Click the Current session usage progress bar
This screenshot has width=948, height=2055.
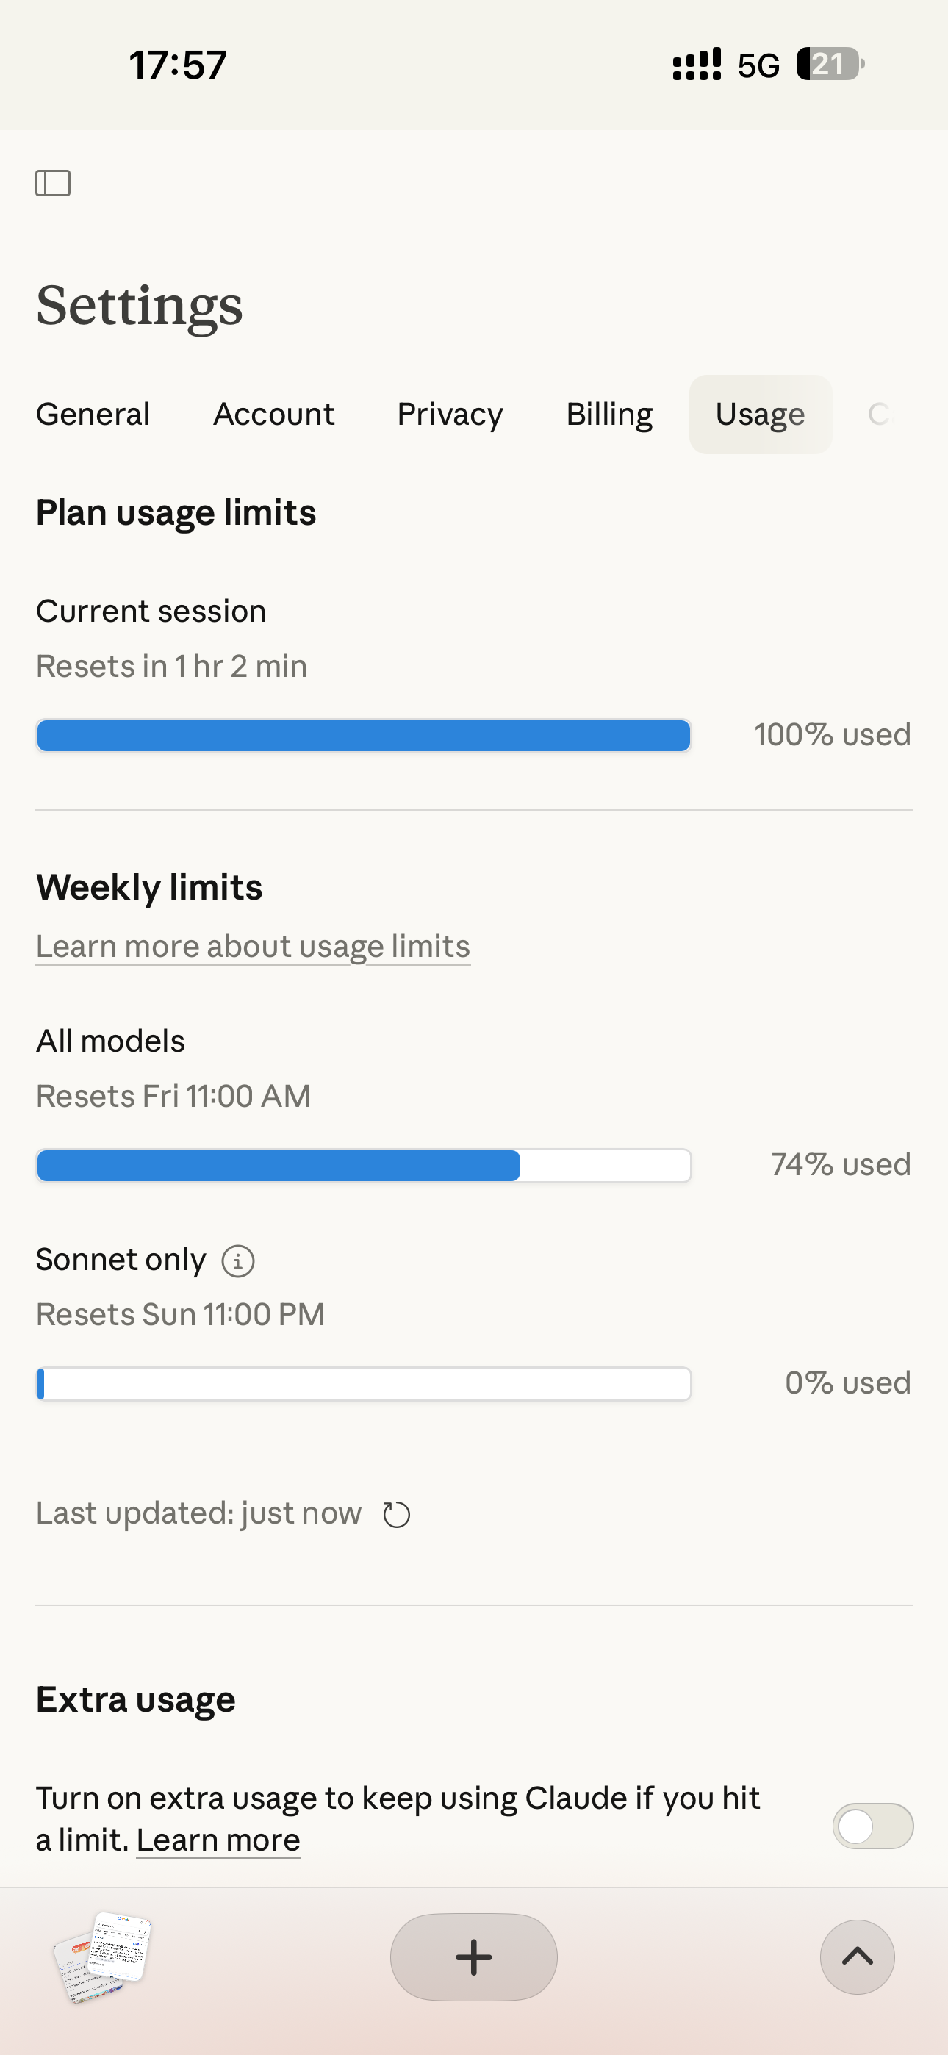coord(364,736)
